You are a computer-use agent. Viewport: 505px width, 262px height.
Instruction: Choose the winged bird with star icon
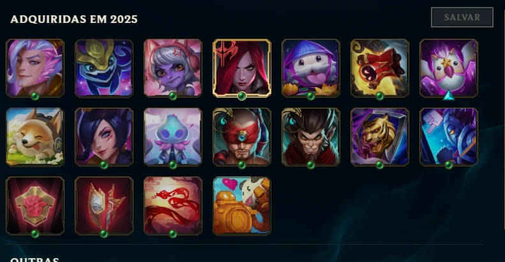pyautogui.click(x=449, y=68)
